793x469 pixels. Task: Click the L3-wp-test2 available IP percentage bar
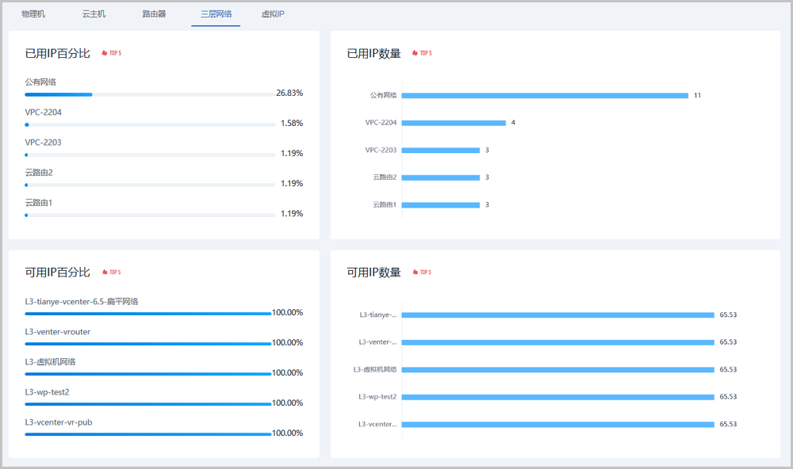pyautogui.click(x=147, y=404)
